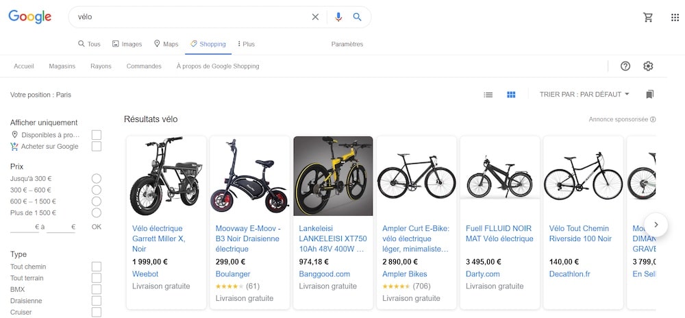Switch to list view layout
This screenshot has width=685, height=318.
[488, 95]
